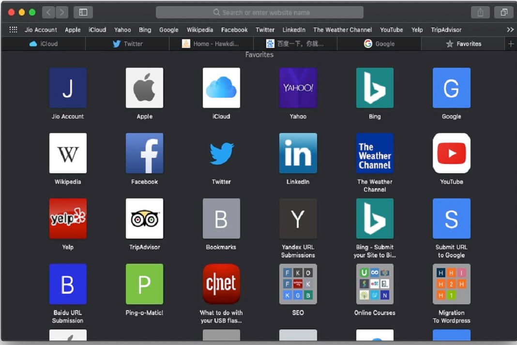Open the CNET USB flash article tile
The width and height of the screenshot is (517, 345).
point(221,284)
